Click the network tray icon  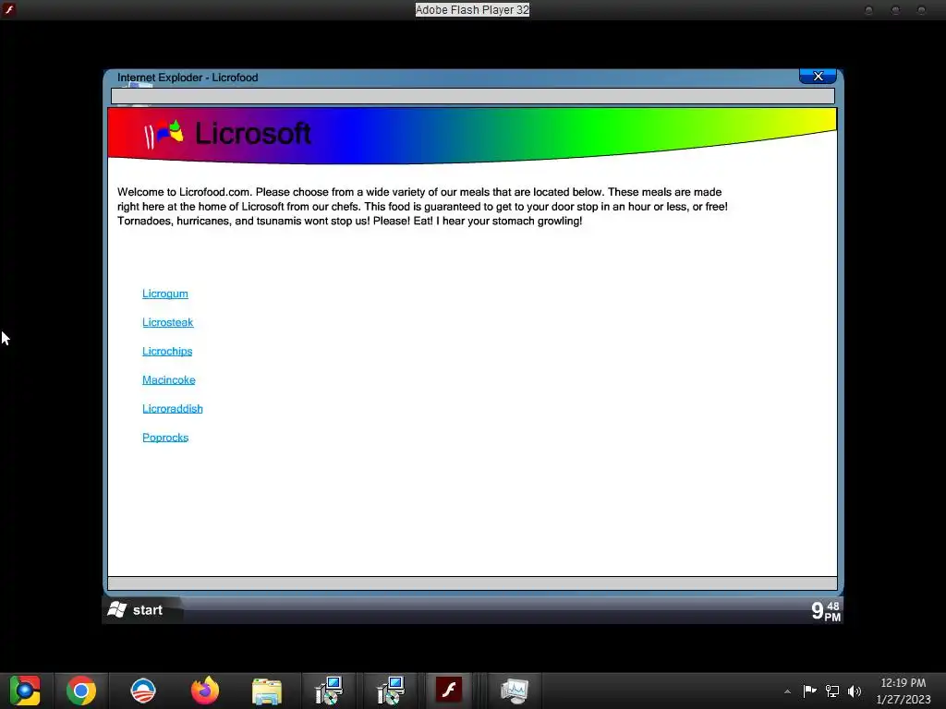(x=832, y=691)
